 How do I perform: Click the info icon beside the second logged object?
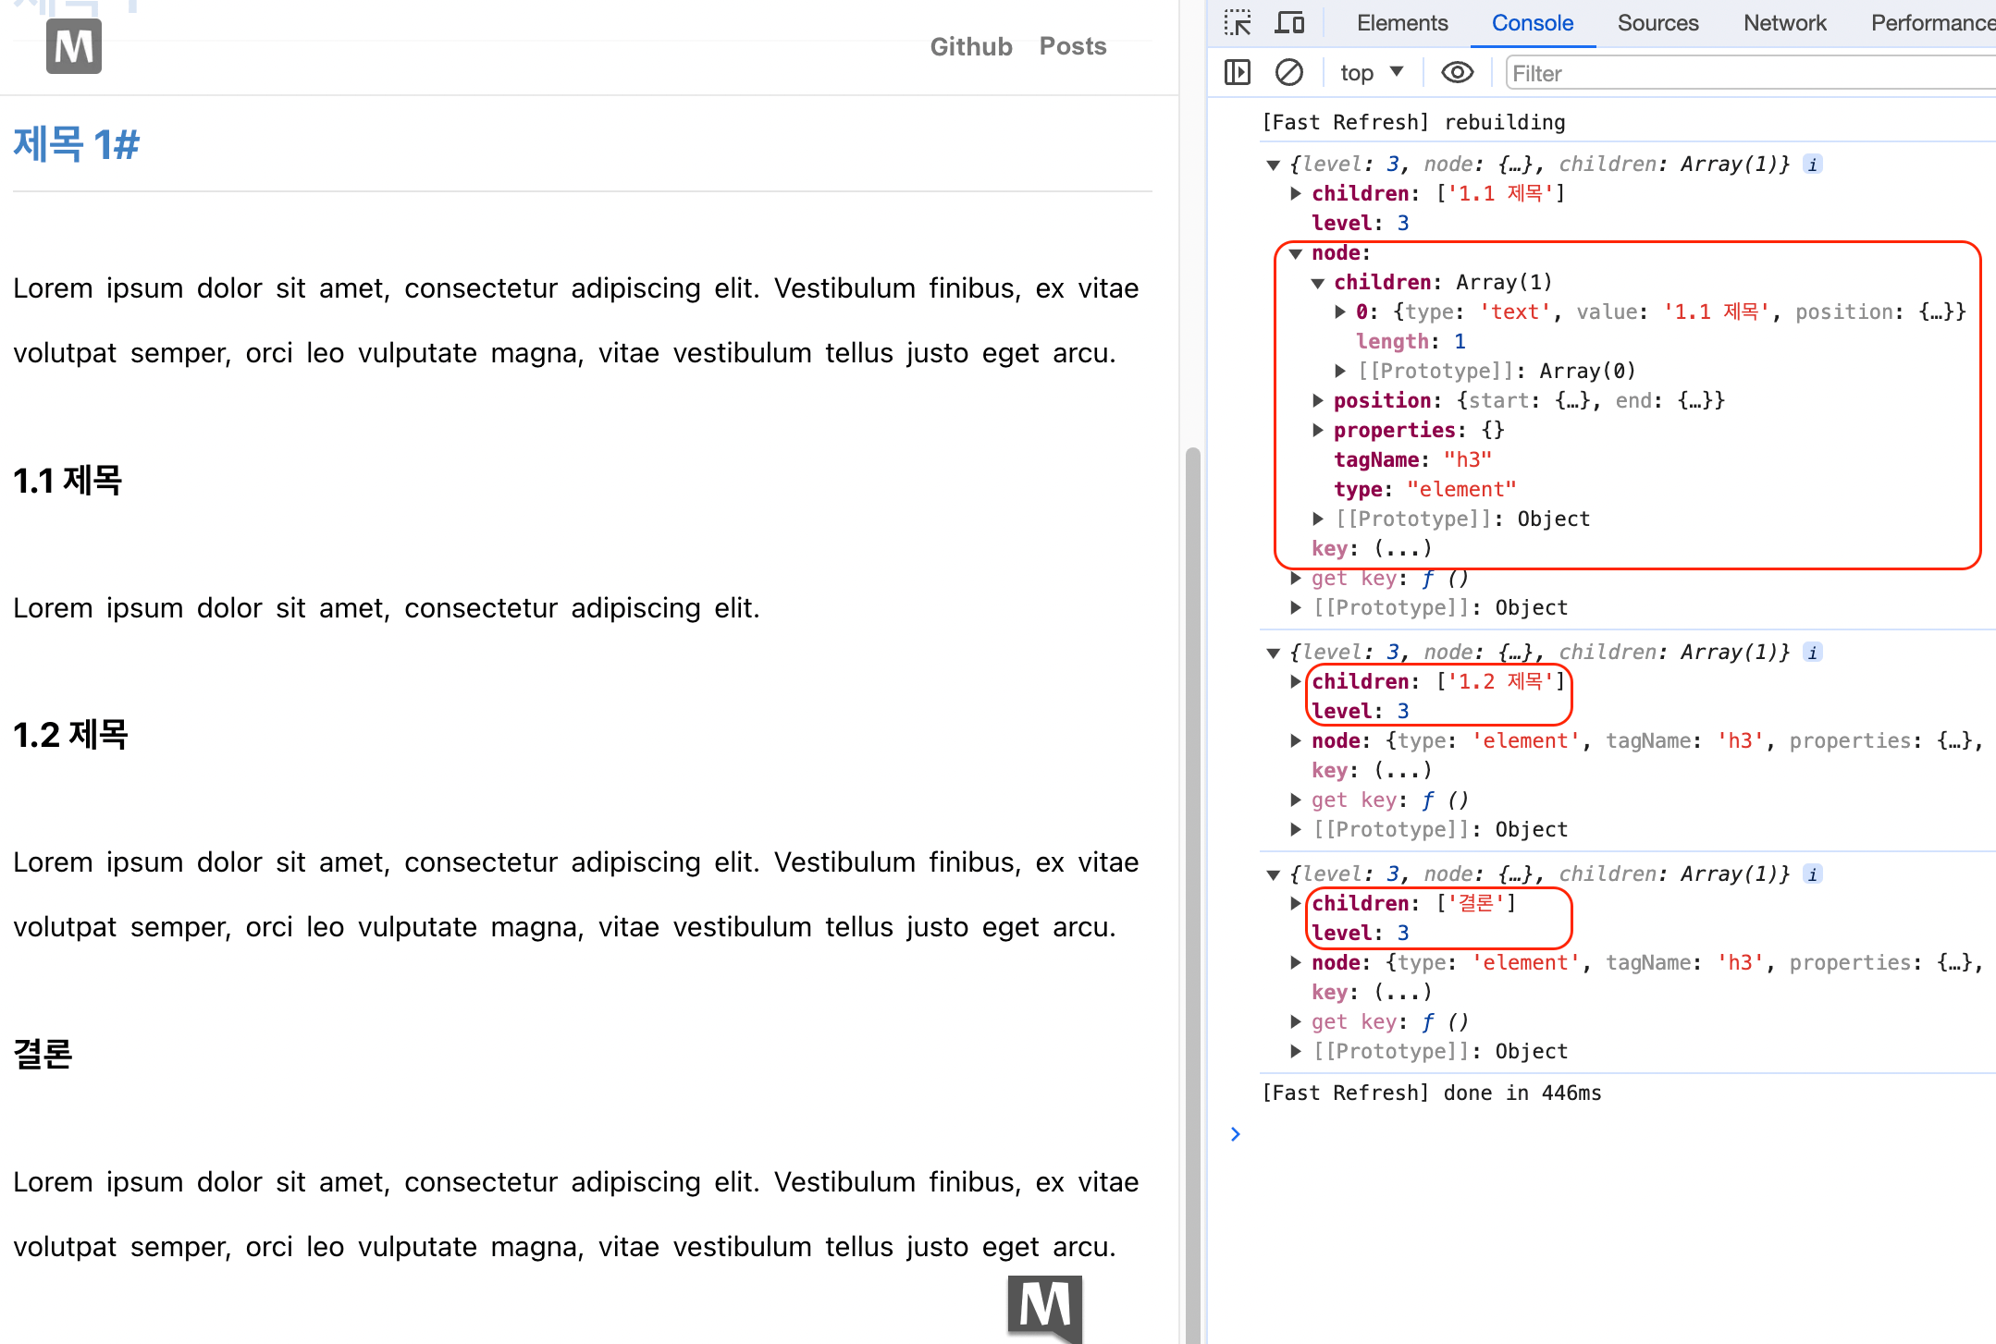pos(1813,653)
